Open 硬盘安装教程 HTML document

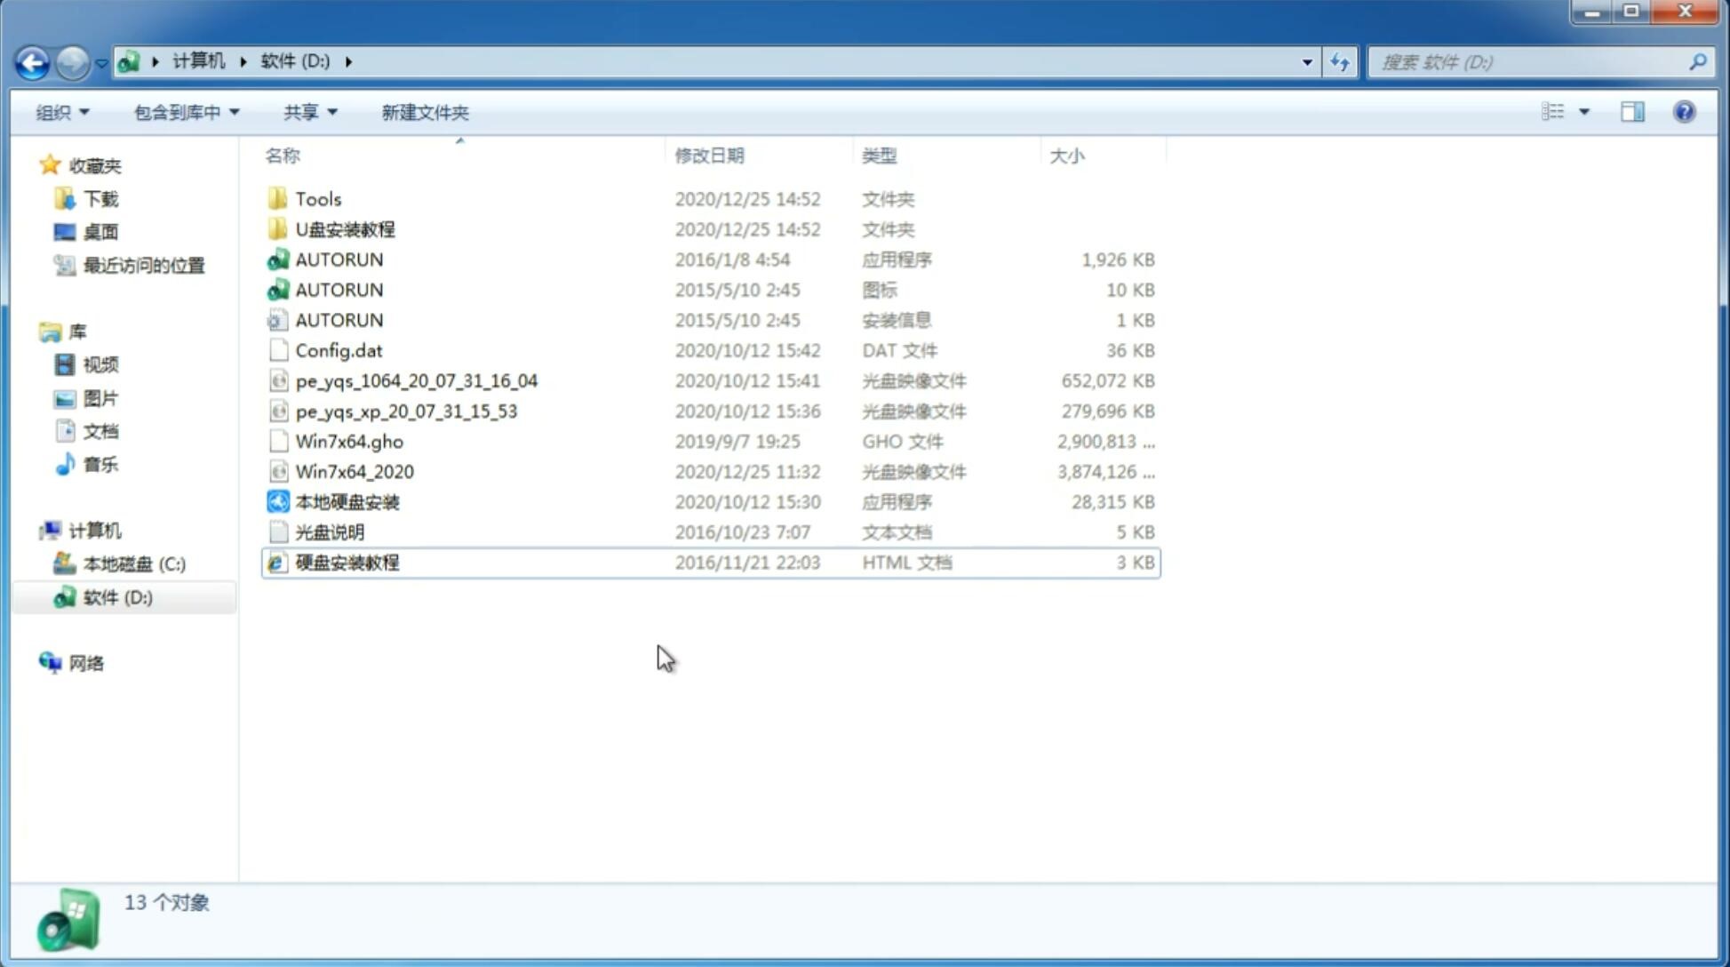point(346,562)
